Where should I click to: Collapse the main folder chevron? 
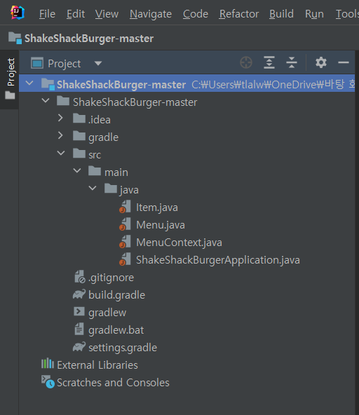click(77, 171)
